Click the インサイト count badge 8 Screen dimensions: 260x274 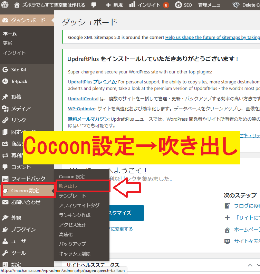click(166, 5)
